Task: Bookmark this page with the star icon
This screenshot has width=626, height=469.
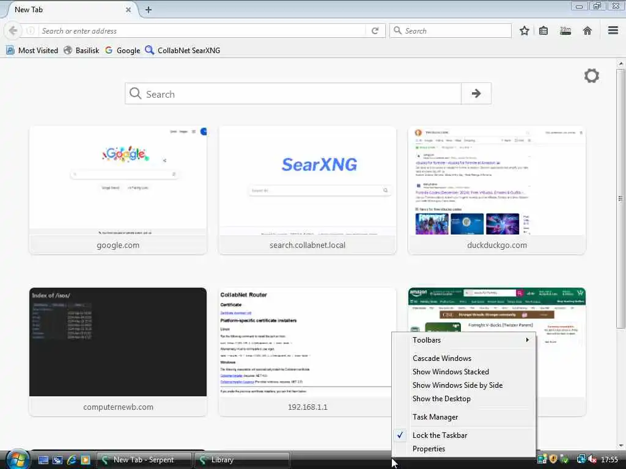Action: (x=524, y=31)
